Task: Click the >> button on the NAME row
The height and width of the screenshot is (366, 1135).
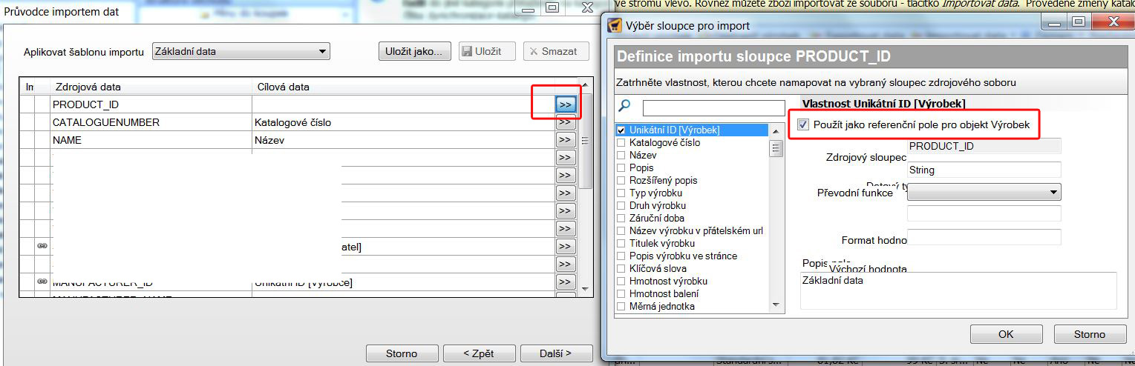Action: click(x=565, y=140)
